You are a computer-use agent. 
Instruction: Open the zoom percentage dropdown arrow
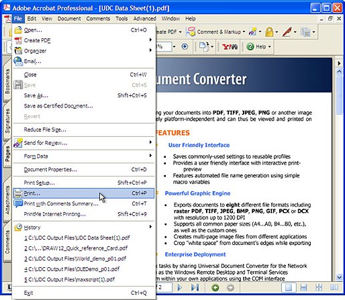click(x=174, y=47)
